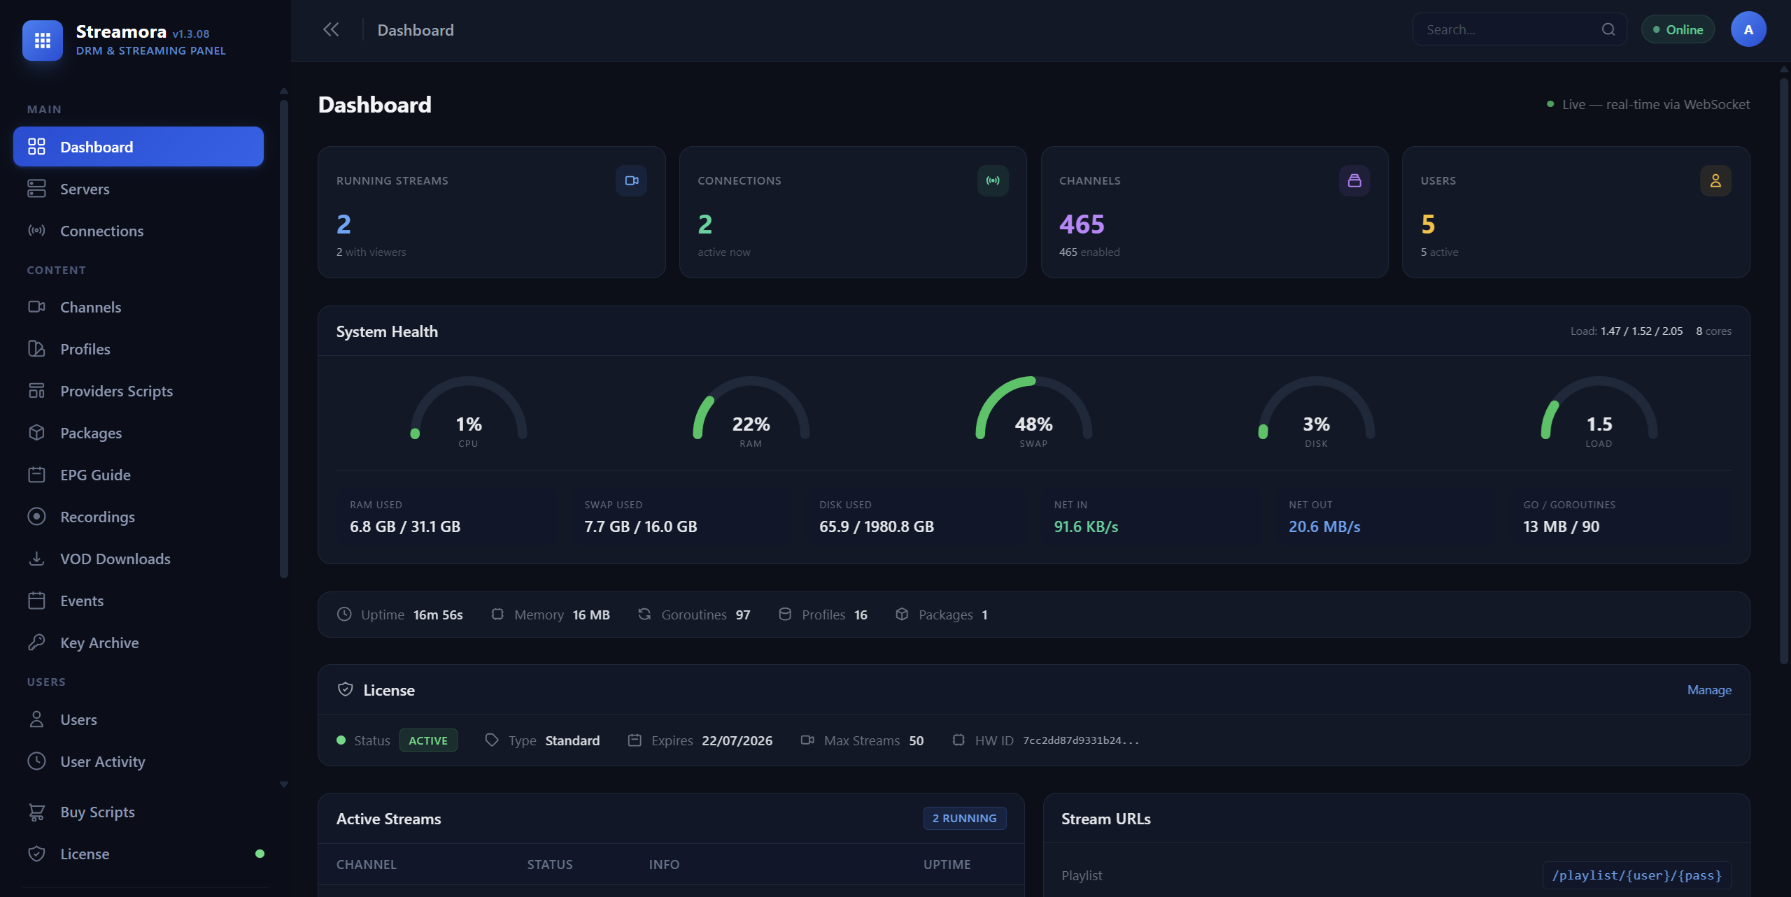Screen dimensions: 1791x897
Task: Open the account avatar labeled A
Action: (1748, 29)
